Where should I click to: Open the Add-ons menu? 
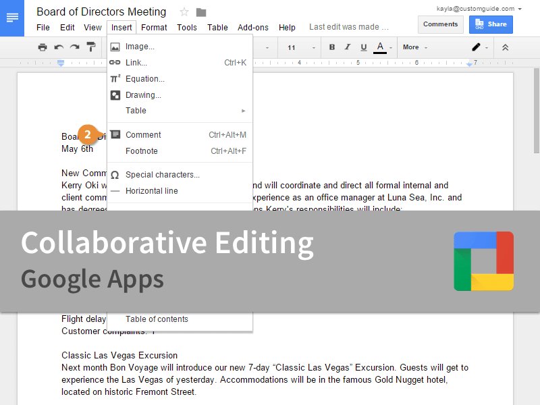[252, 28]
